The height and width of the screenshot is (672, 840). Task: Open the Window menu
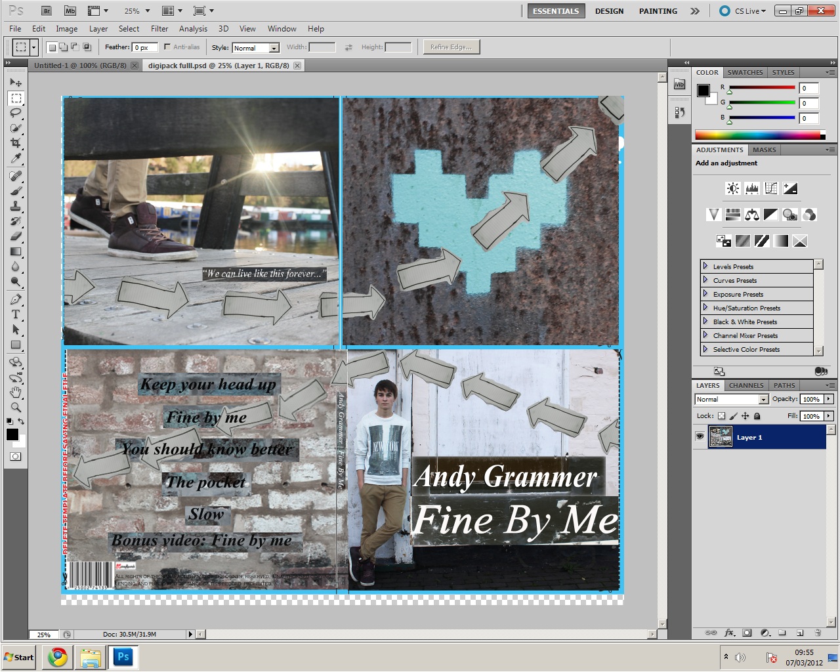pyautogui.click(x=282, y=29)
